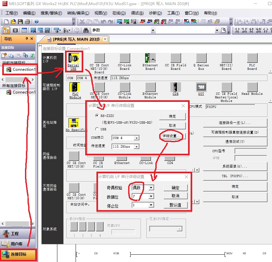This screenshot has width=272, height=262.
Task: Click the Save icon in toolbar
Action: pyautogui.click(x=20, y=22)
